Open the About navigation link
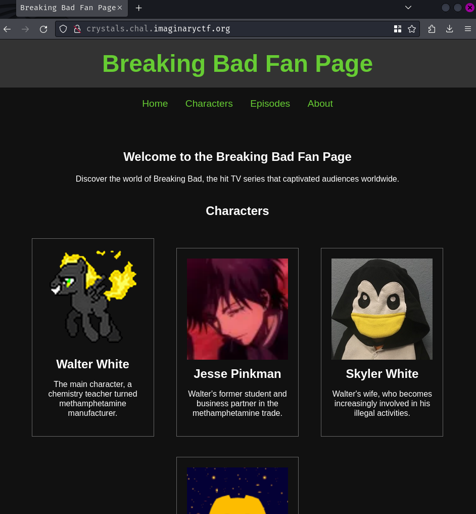476x514 pixels. pos(320,104)
